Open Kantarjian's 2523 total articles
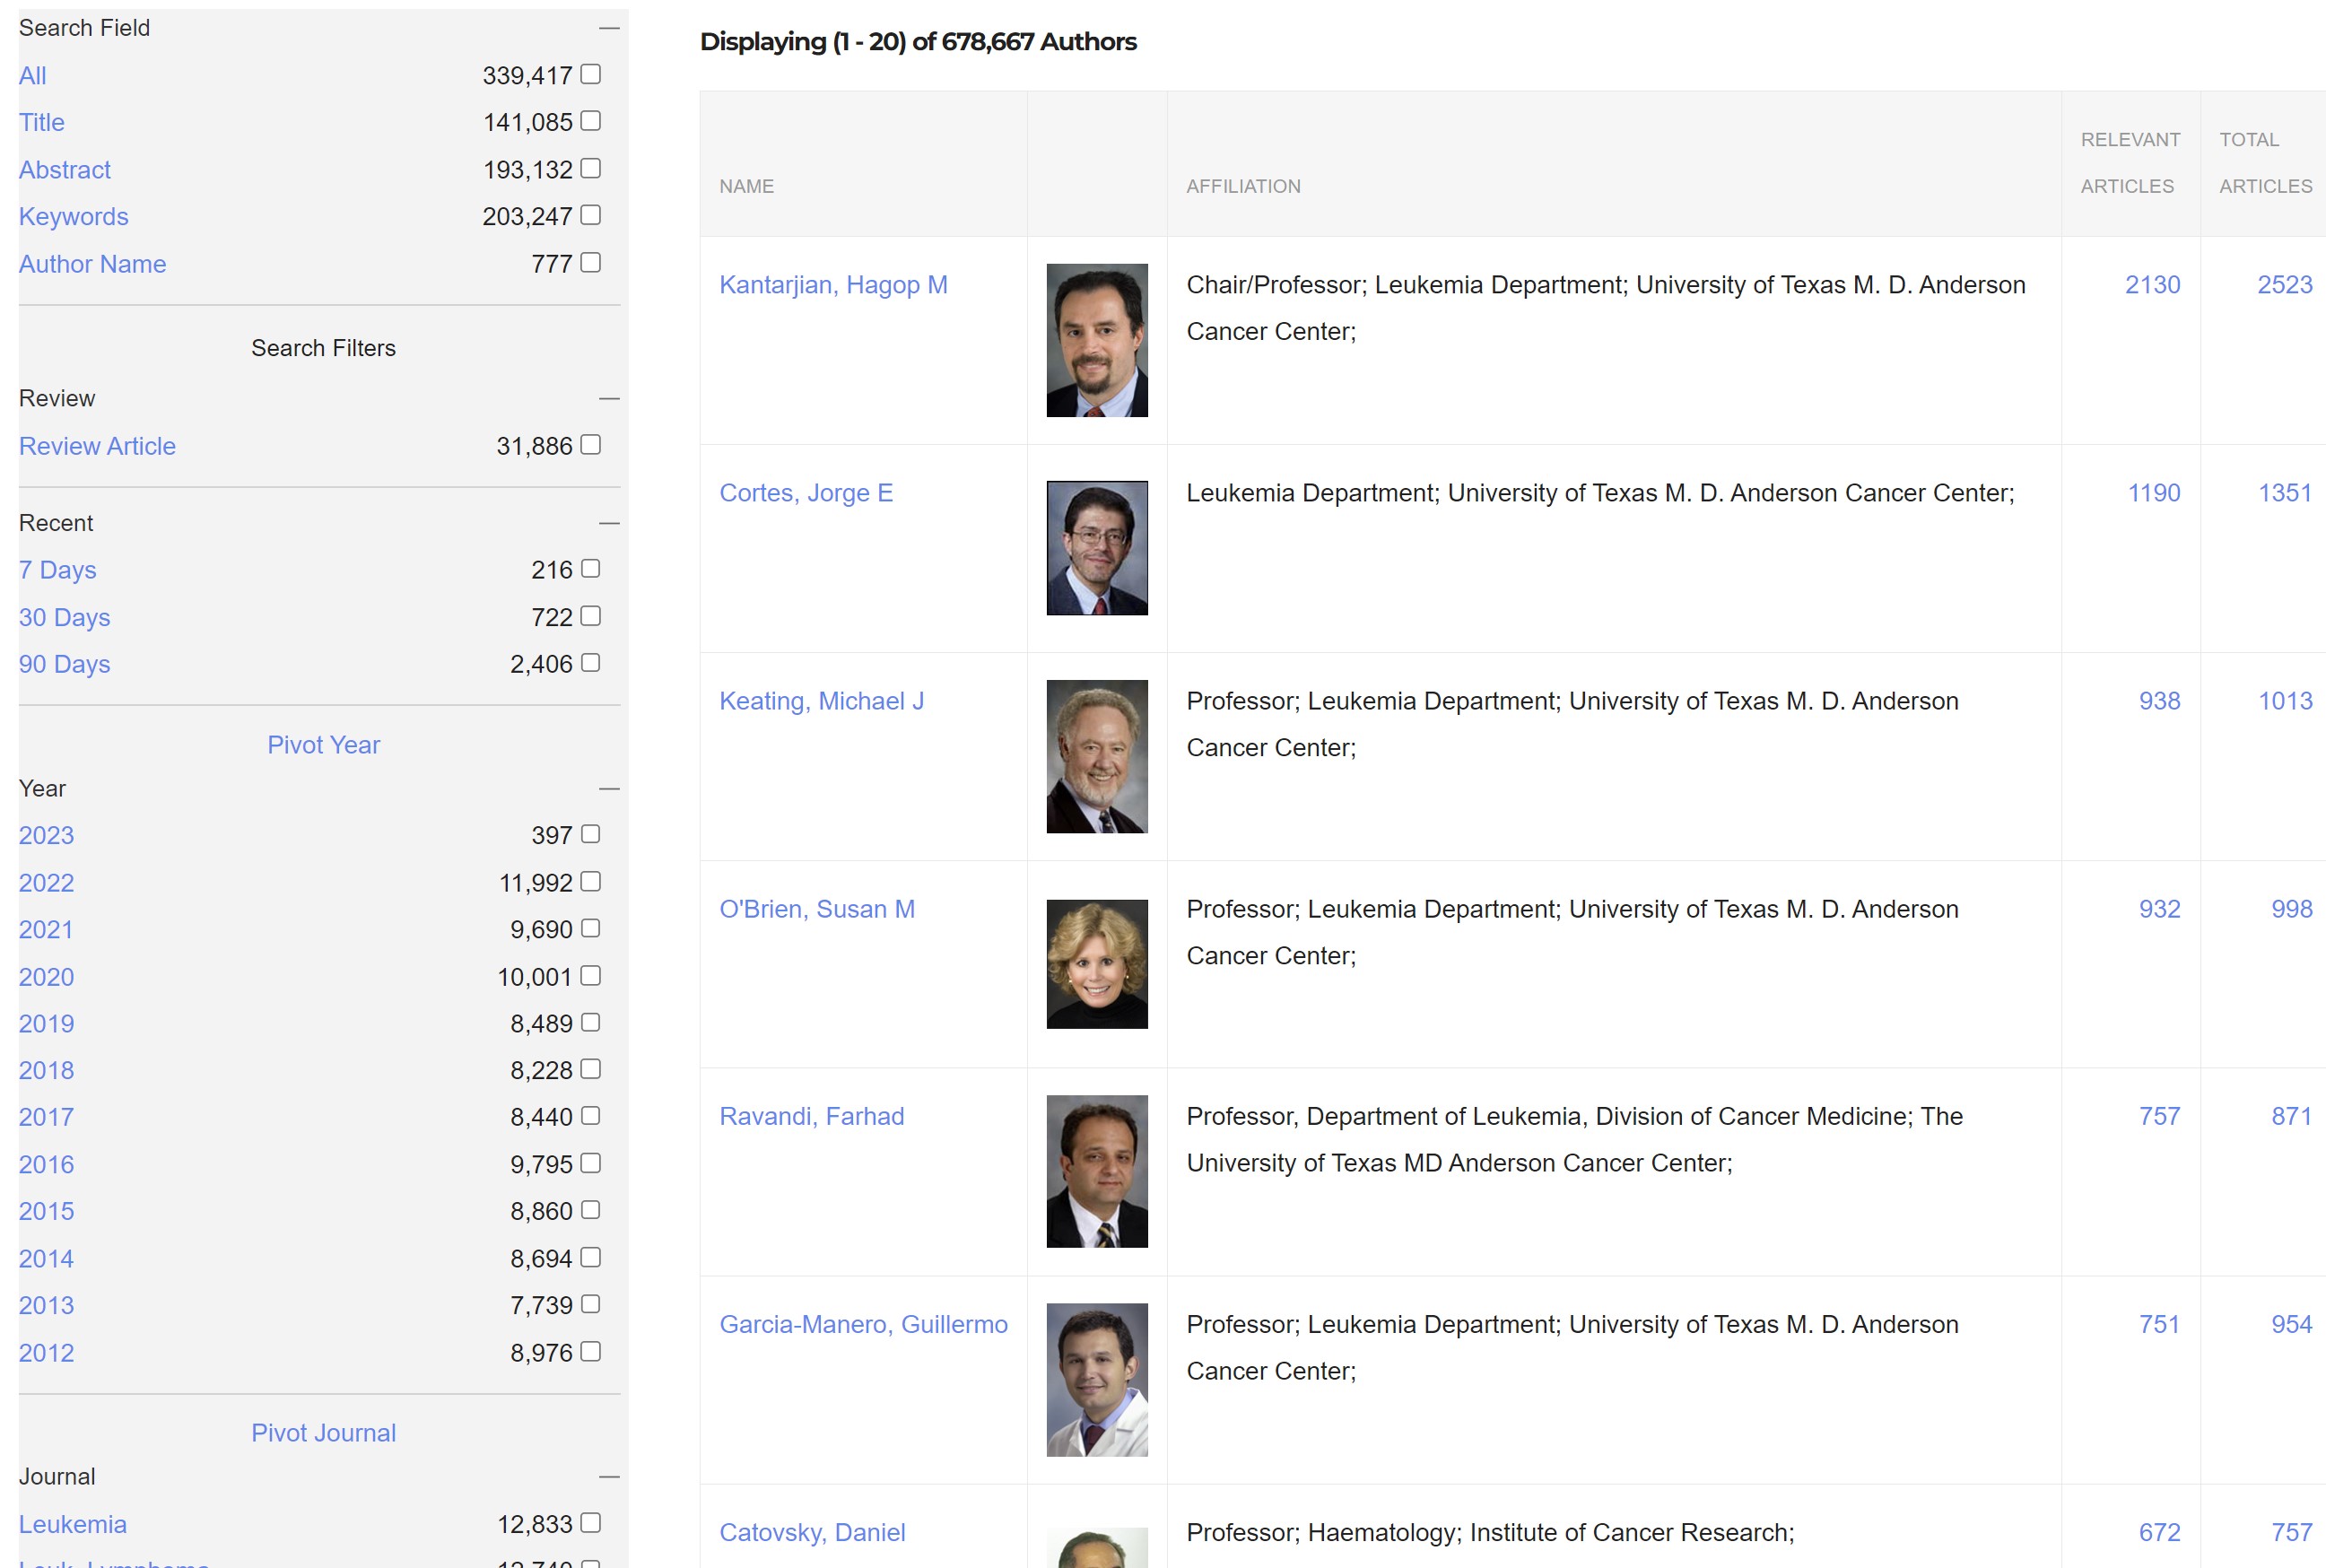Screen dimensions: 2326x1568 click(2284, 285)
